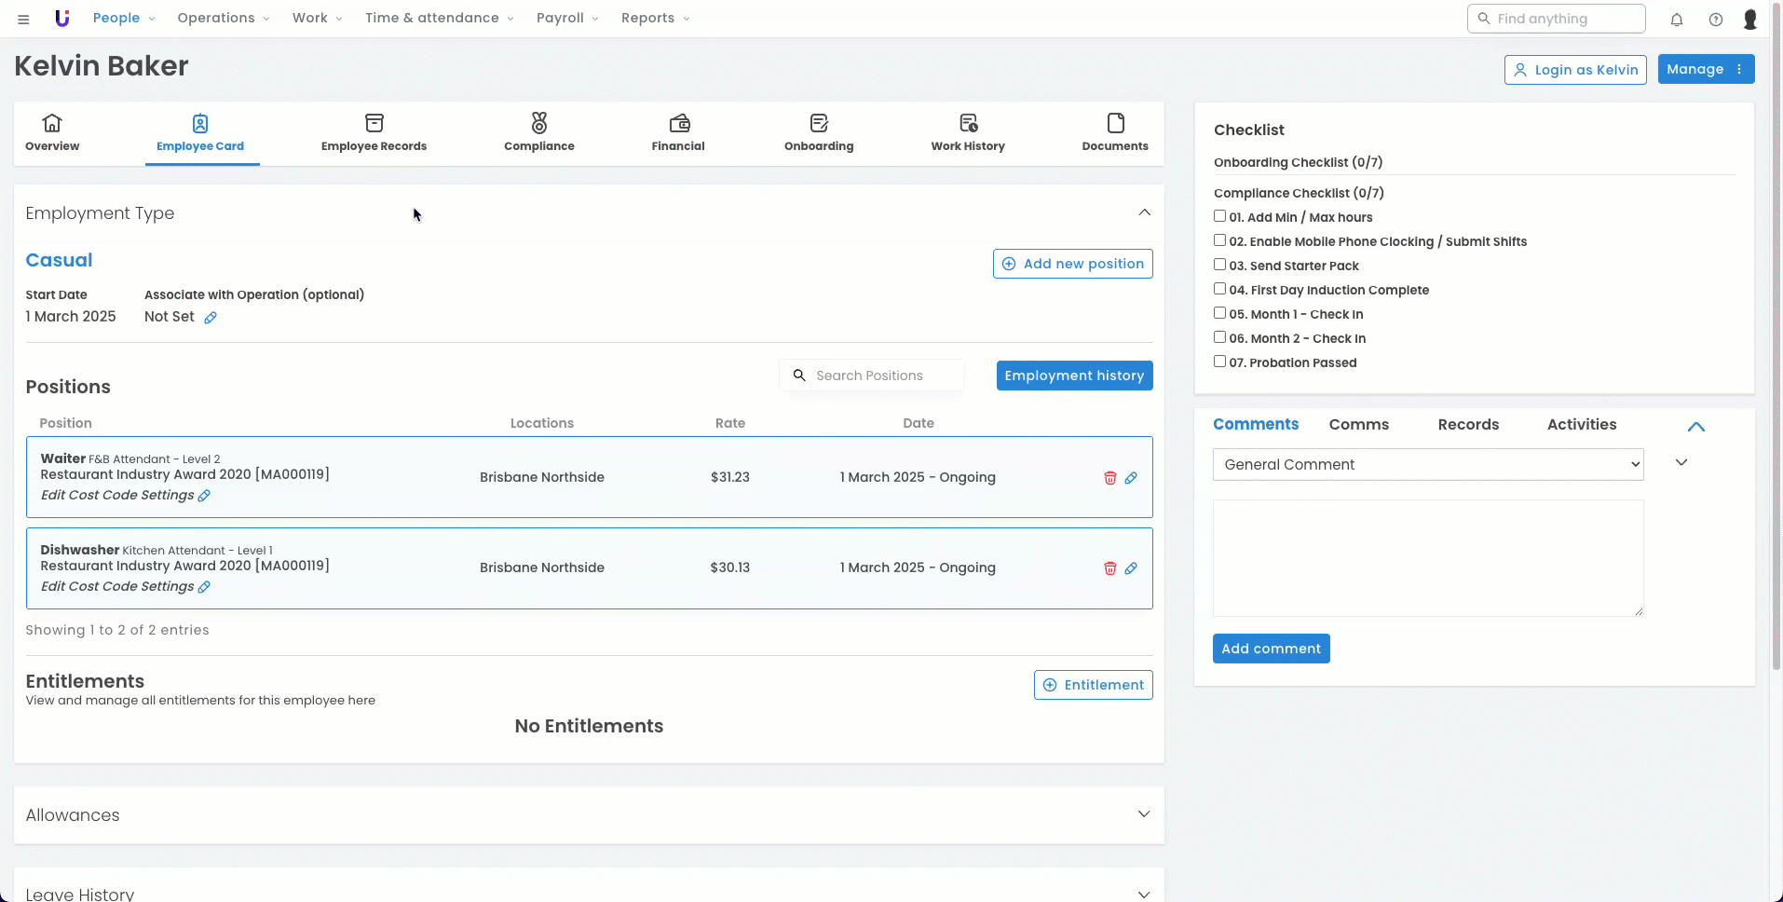Viewport: 1783px width, 902px height.
Task: Click the user profile avatar icon
Action: (1749, 19)
